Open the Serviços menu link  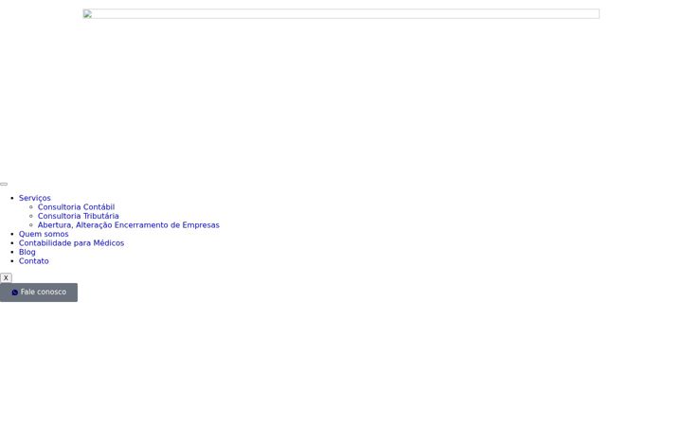coord(34,198)
